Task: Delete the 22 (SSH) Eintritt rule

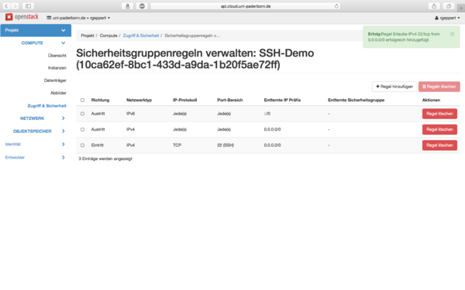Action: click(x=439, y=145)
